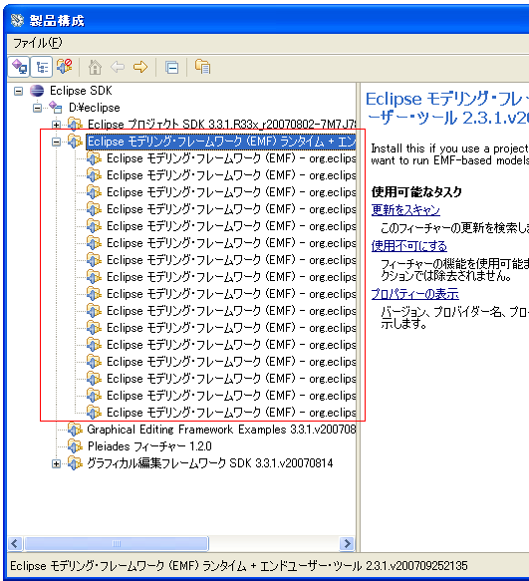529x581 pixels.
Task: Collapse the D:¥eclipse site node
Action: (37, 108)
